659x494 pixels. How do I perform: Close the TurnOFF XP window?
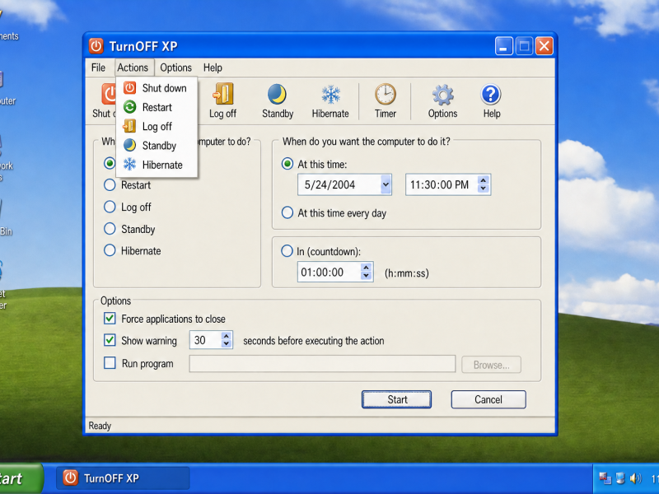(x=544, y=46)
